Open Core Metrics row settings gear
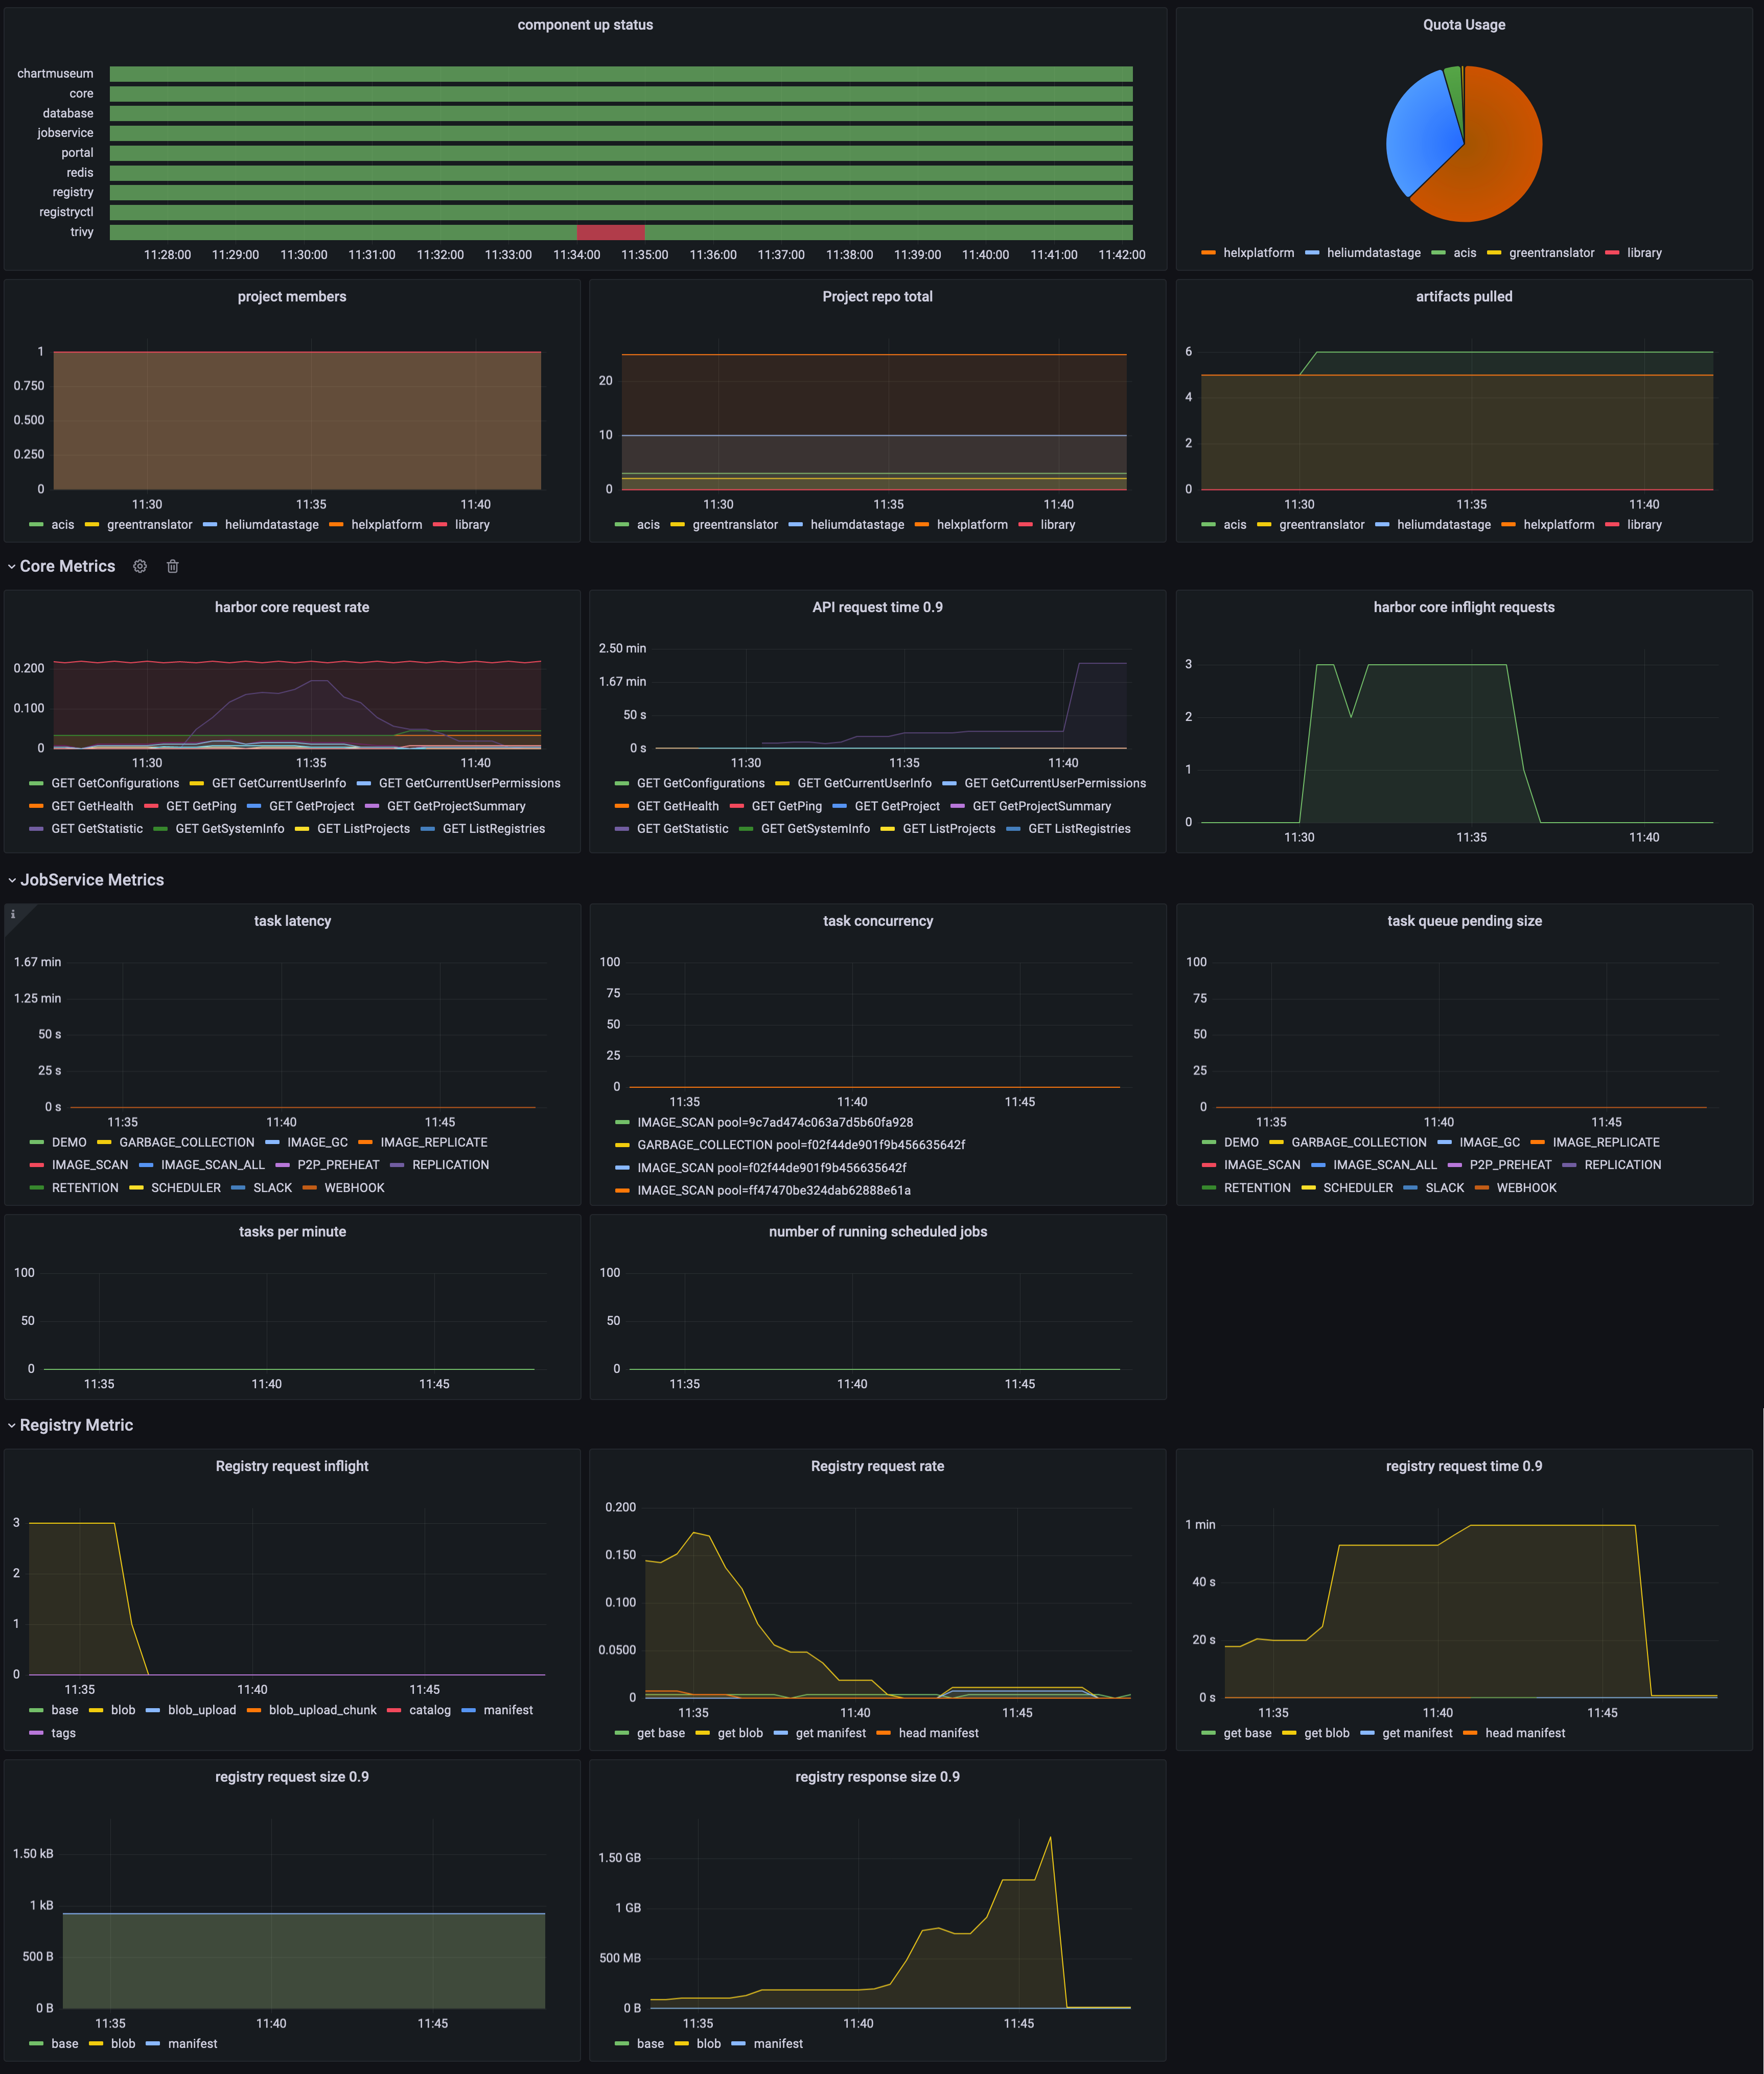This screenshot has width=1764, height=2074. coord(140,566)
